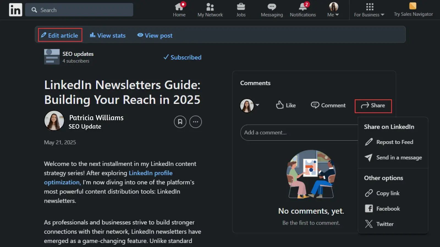This screenshot has height=247, width=440.
Task: Bookmark the article with the save icon
Action: click(180, 122)
